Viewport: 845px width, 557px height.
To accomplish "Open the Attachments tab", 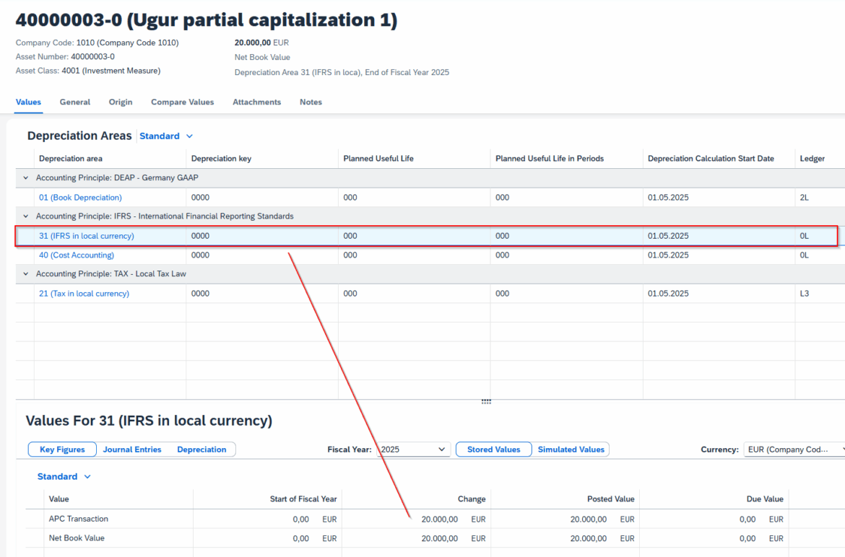I will pos(256,102).
